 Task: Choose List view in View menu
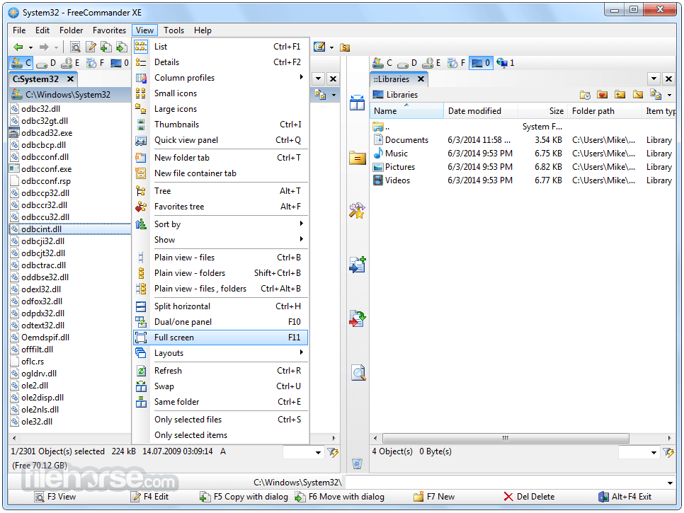[x=220, y=47]
